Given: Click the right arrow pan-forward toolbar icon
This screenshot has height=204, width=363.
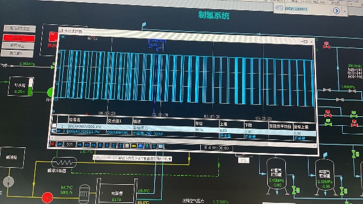Looking at the screenshot, I should 80,145.
